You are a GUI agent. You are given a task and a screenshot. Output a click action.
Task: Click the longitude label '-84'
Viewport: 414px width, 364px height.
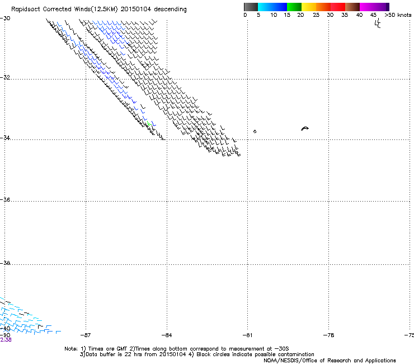click(167, 335)
